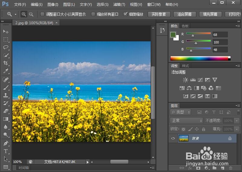Open the 填充 fill dropdown arrow
Viewport: 242px width, 172px height.
pyautogui.click(x=237, y=129)
